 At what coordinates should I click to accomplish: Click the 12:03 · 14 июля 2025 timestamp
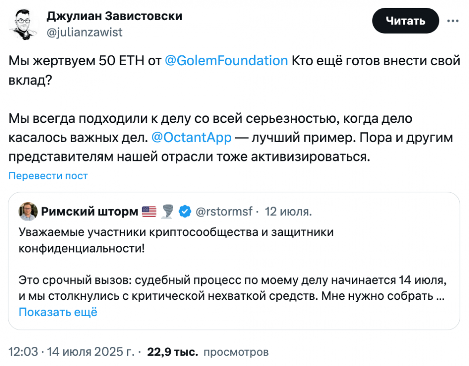point(74,351)
